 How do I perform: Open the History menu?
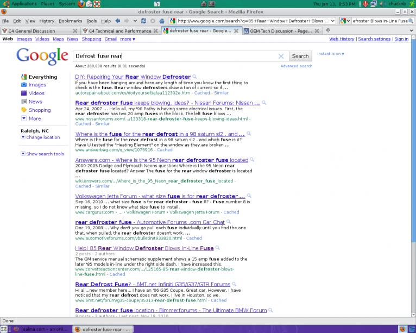(x=47, y=21)
